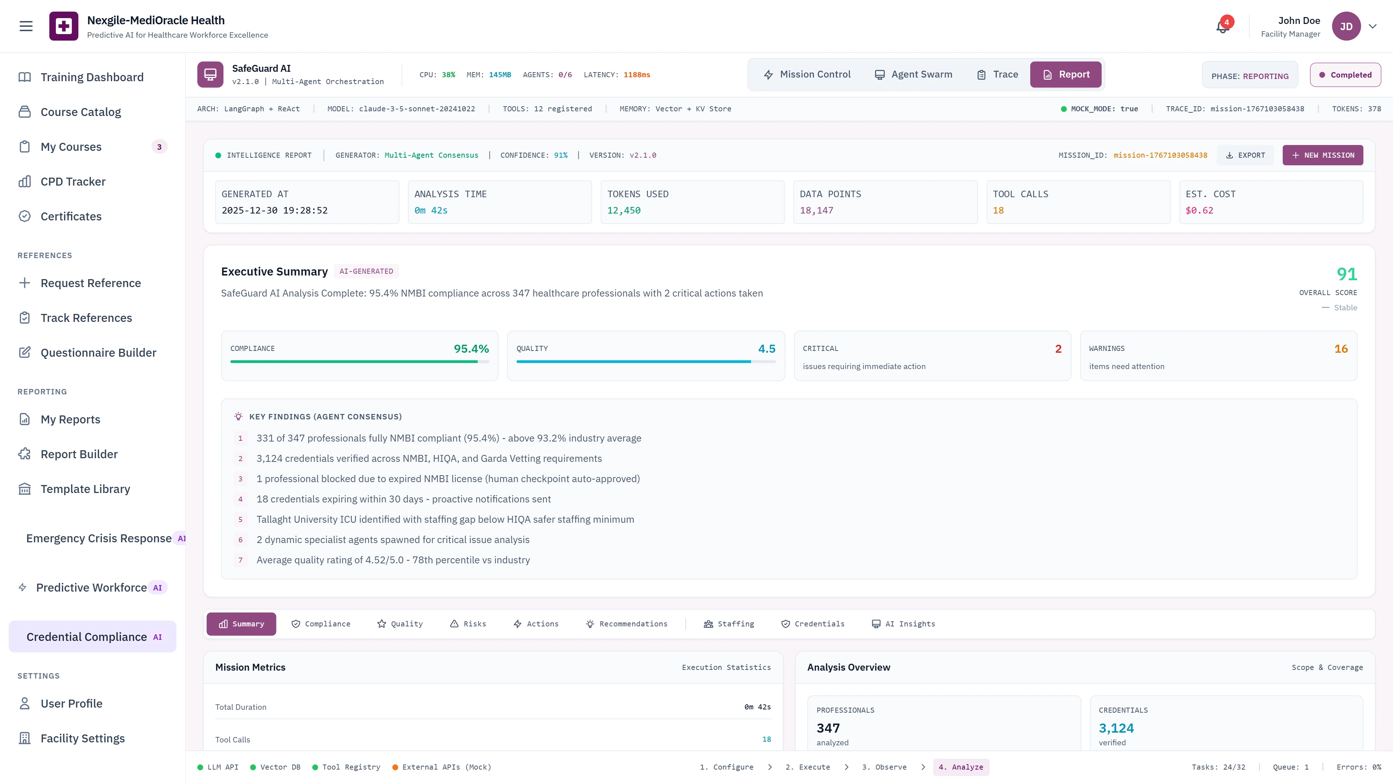
Task: Open the Training Dashboard from the sidebar
Action: (x=91, y=77)
